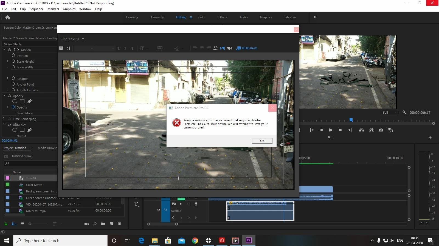Toggle animation stopwatch for Anchor Point

[x=13, y=84]
